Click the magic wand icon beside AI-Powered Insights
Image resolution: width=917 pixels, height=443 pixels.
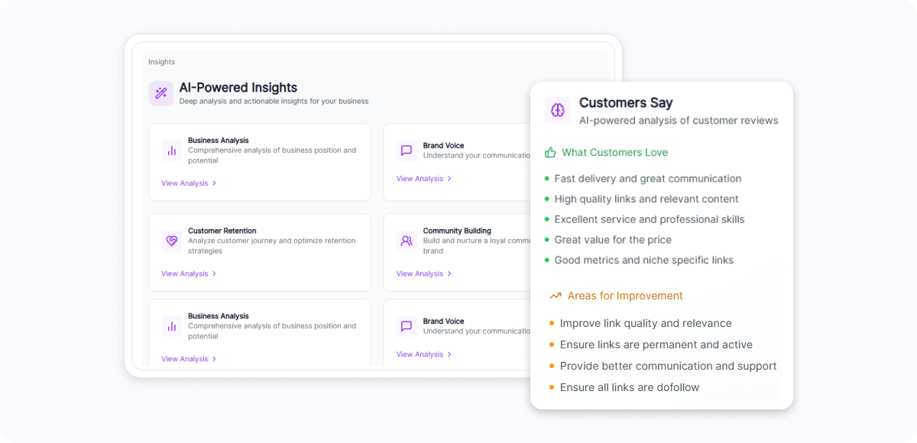[161, 93]
